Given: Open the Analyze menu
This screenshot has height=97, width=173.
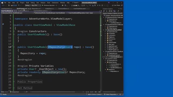Looking at the screenshot, I should coord(43,3).
